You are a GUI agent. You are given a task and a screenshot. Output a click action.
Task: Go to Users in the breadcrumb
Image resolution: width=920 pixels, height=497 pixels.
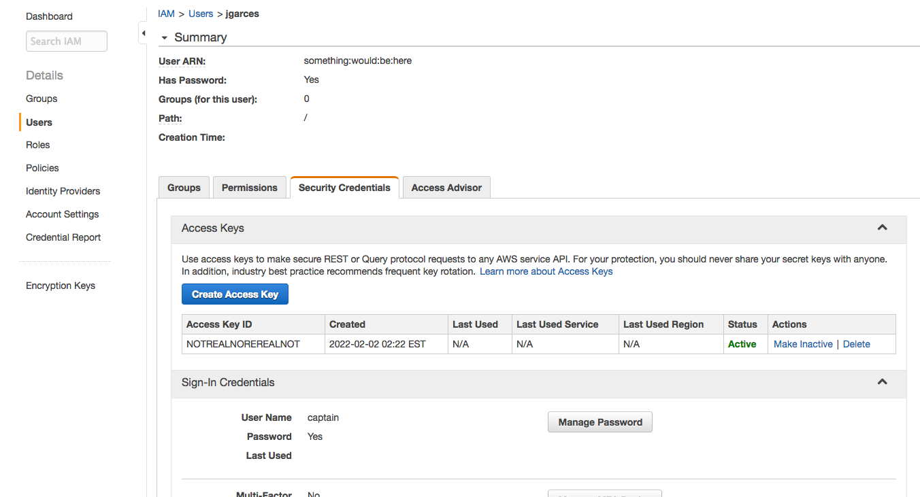click(201, 14)
